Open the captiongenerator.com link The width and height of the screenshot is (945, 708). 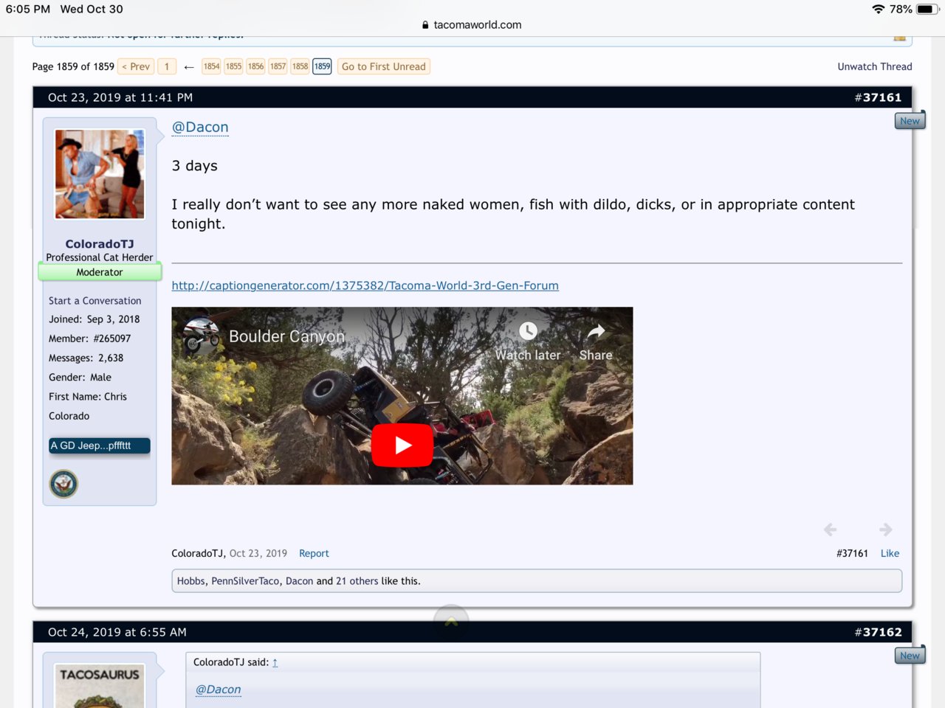365,285
